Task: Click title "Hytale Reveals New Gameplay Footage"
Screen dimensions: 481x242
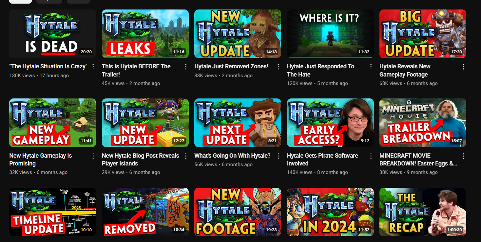Action: point(405,70)
